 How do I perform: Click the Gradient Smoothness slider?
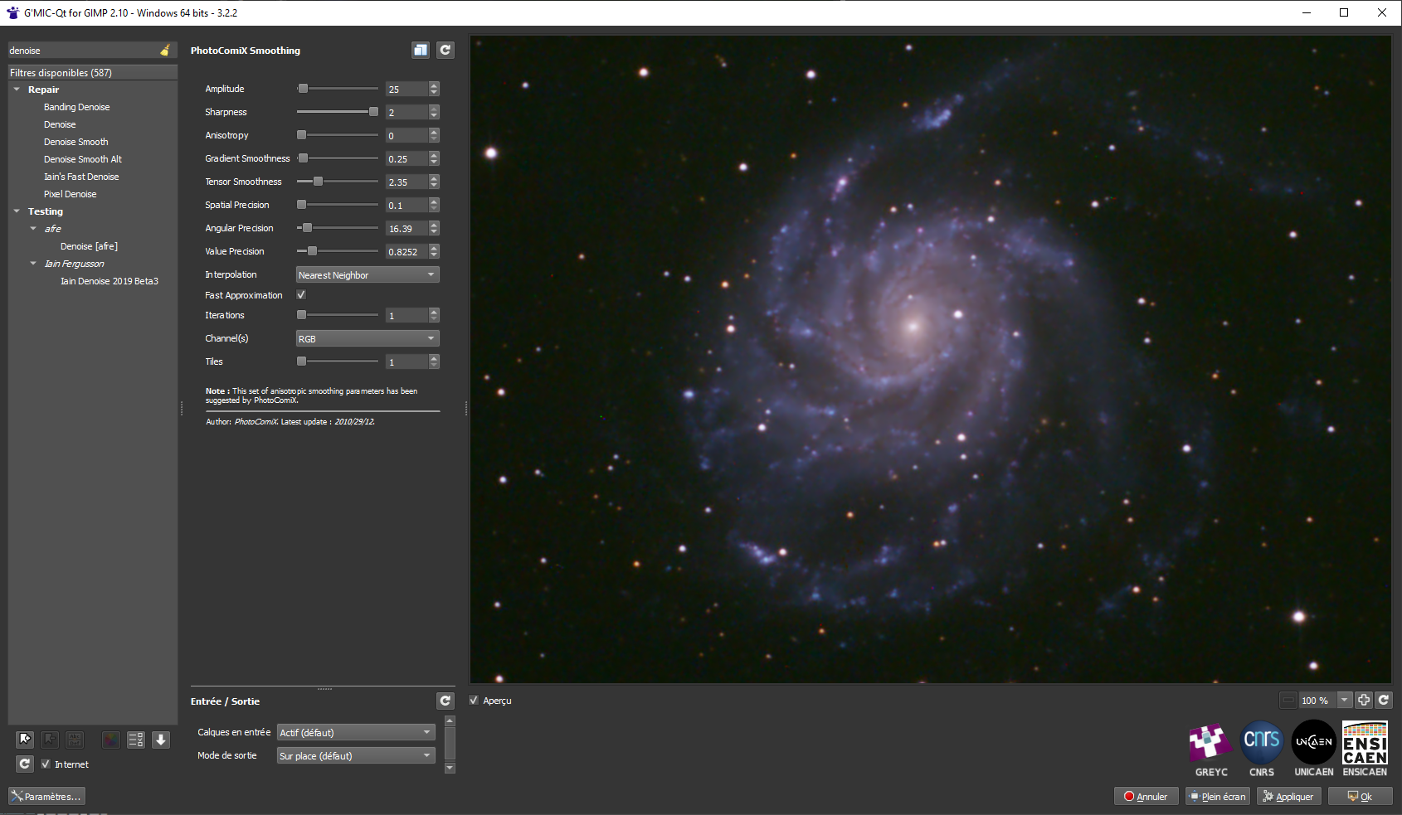(338, 158)
